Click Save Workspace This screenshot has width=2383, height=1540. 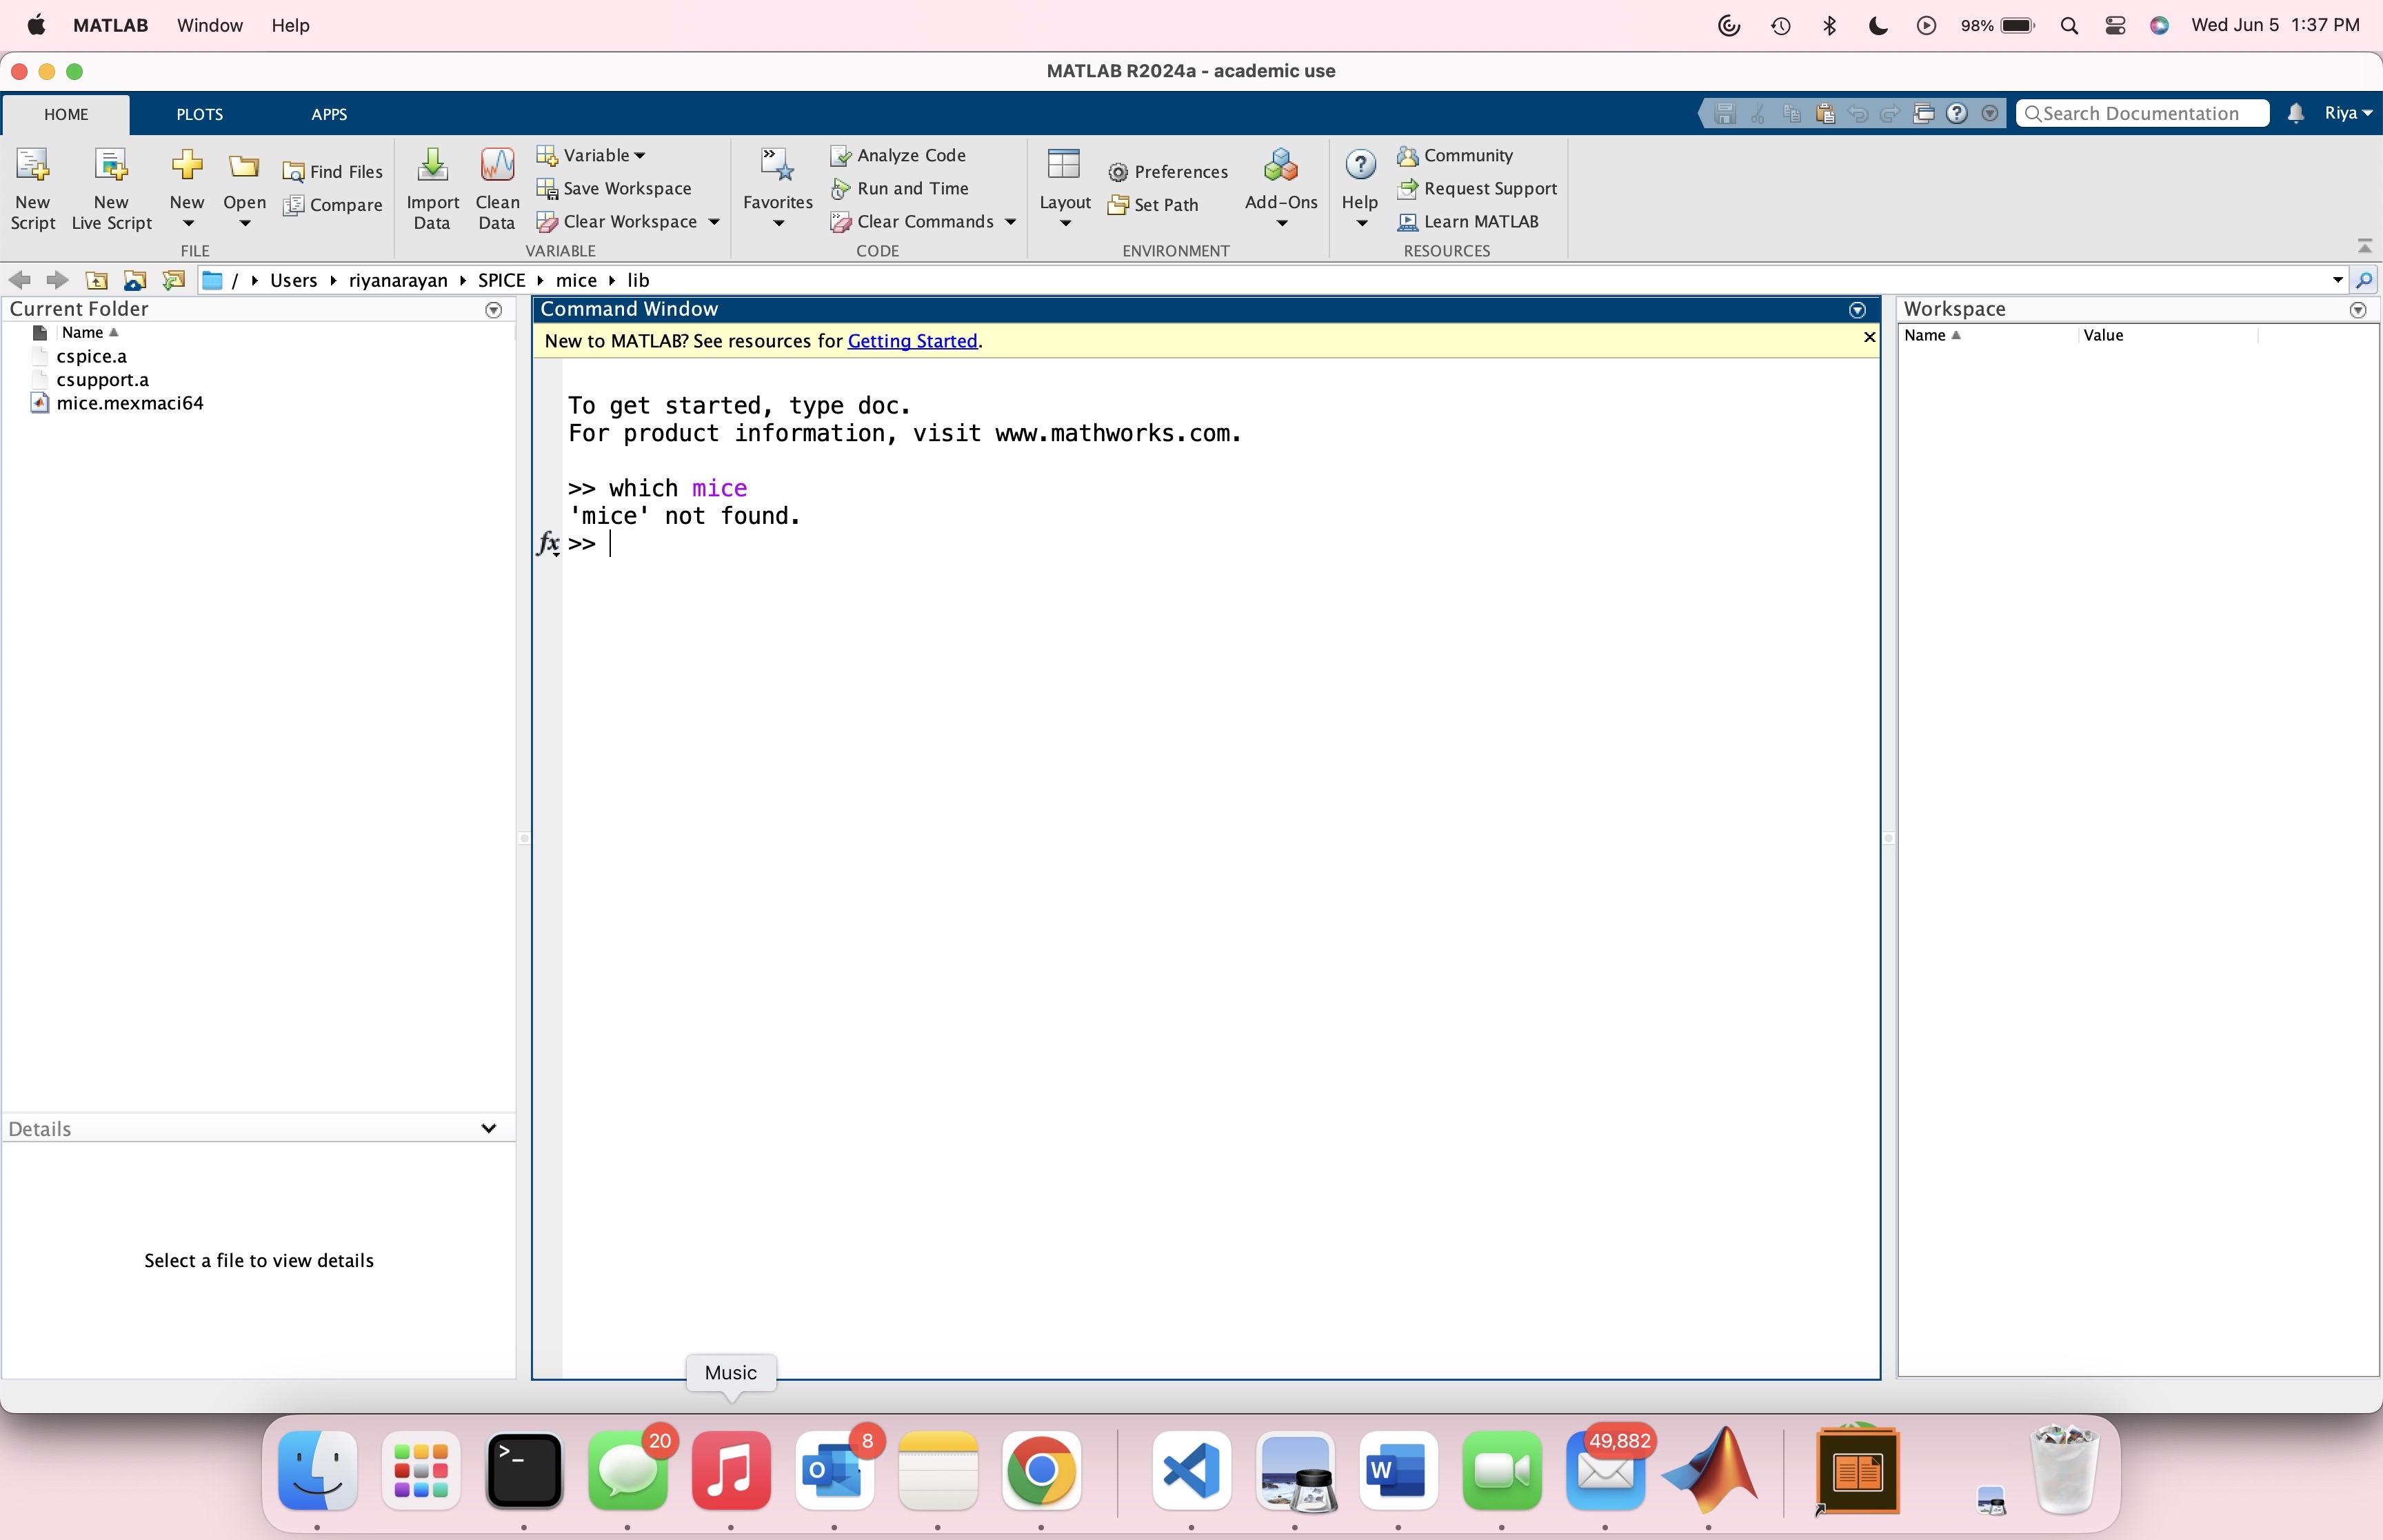pyautogui.click(x=614, y=188)
